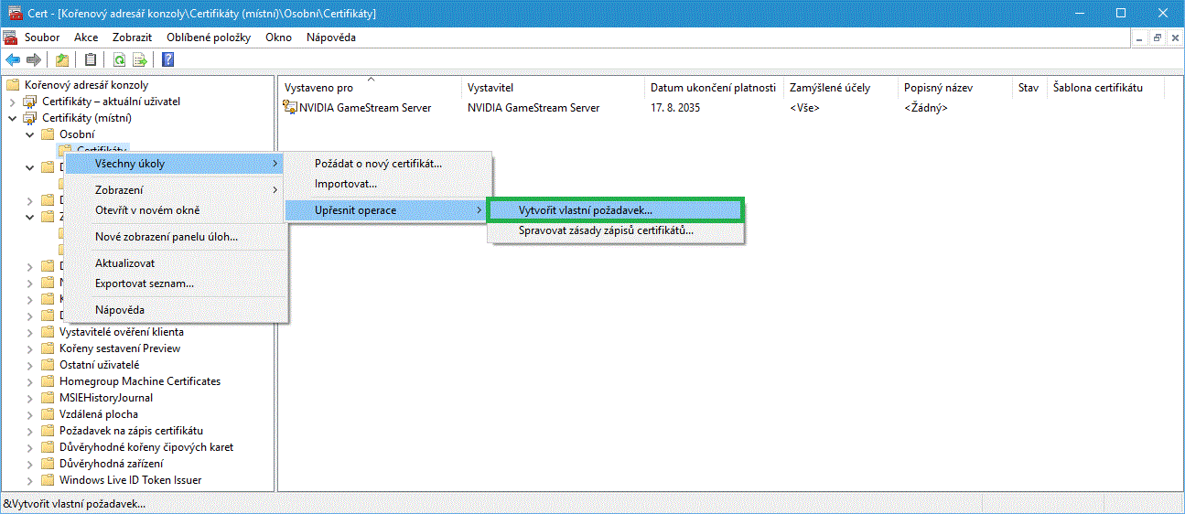Screen dimensions: 1185x514
Task: Restore the inner MMC child window
Action: point(1157,37)
